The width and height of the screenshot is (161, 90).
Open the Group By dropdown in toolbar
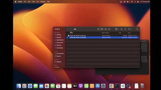tap(117, 29)
